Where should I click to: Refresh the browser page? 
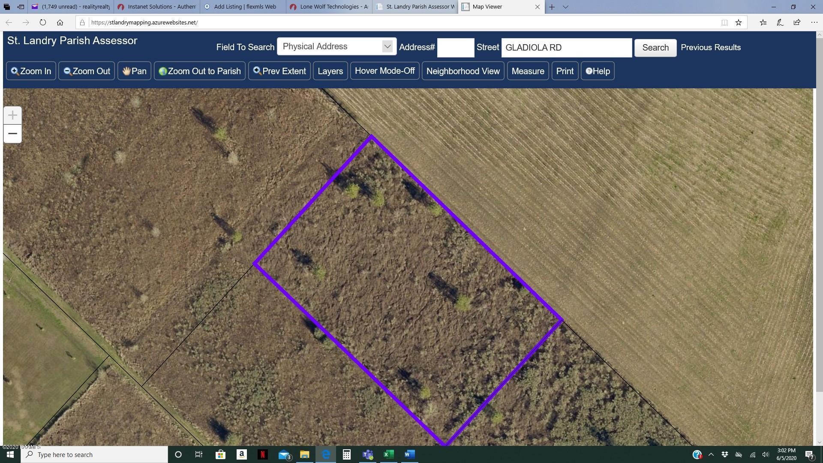click(42, 22)
